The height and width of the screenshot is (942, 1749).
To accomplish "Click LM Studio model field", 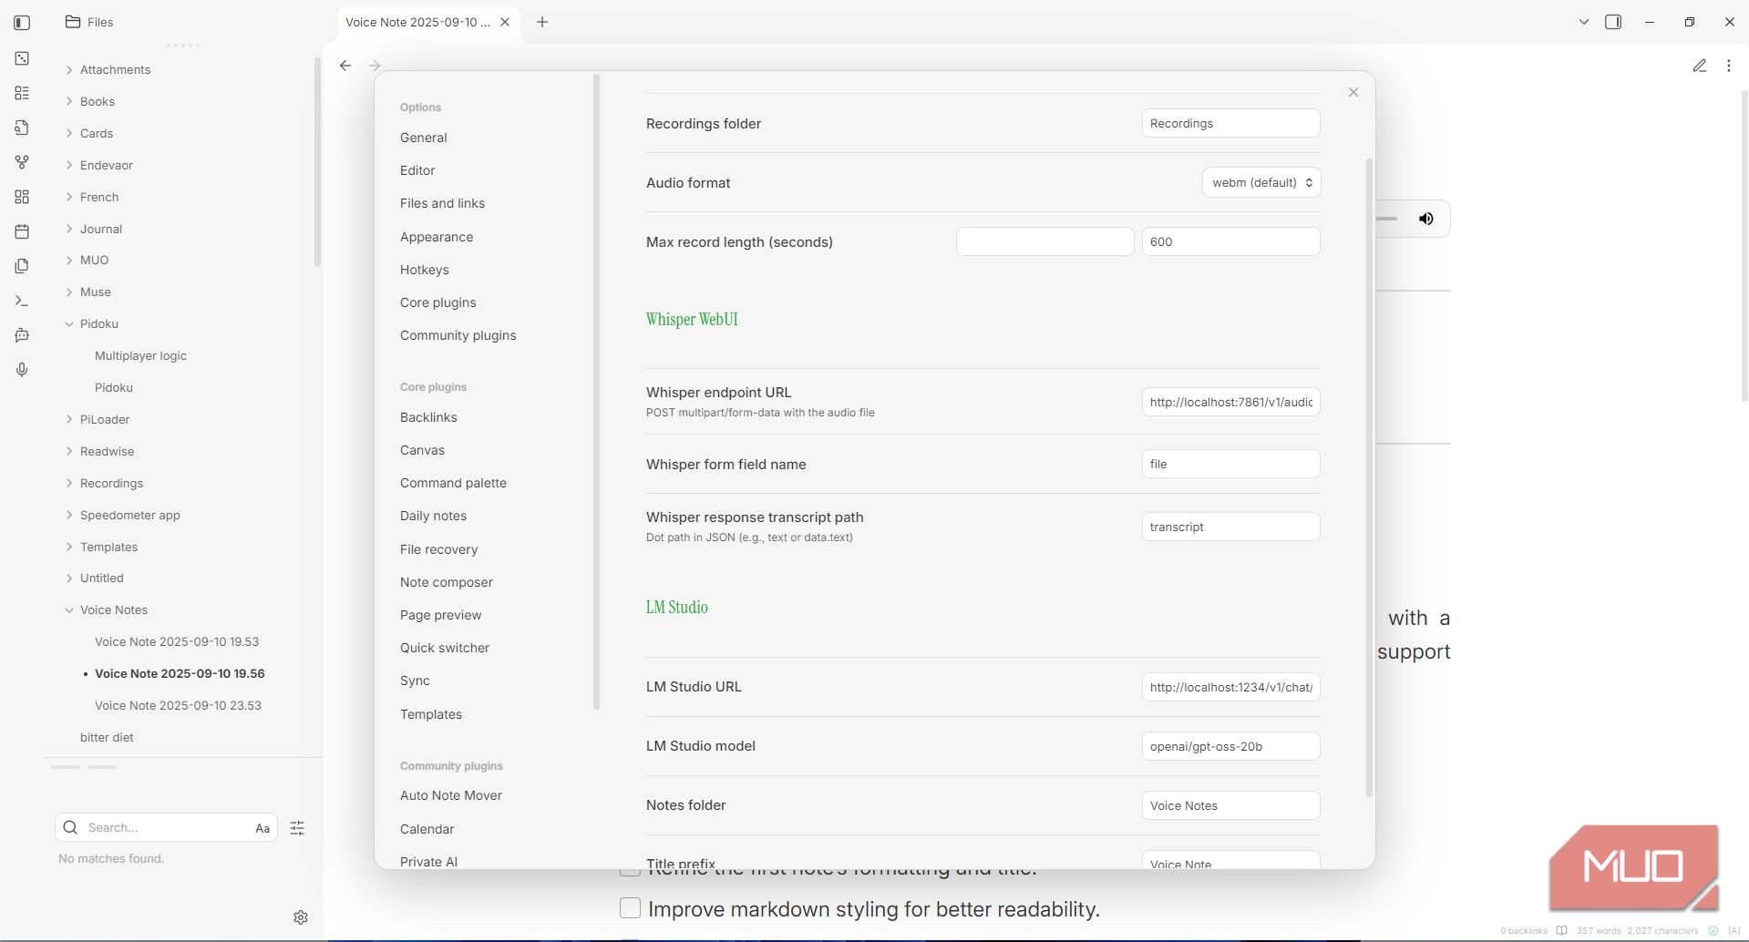I will pyautogui.click(x=1230, y=746).
